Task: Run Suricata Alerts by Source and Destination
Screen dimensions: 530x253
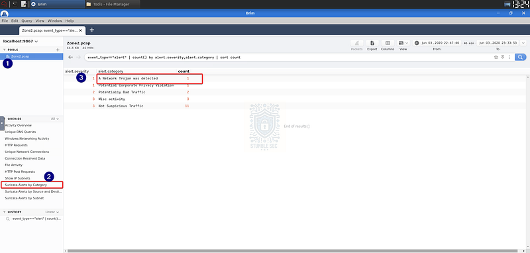Action: [x=33, y=191]
